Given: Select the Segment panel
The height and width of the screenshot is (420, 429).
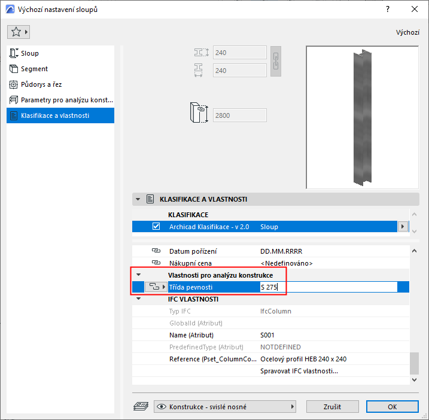Looking at the screenshot, I should [60, 69].
